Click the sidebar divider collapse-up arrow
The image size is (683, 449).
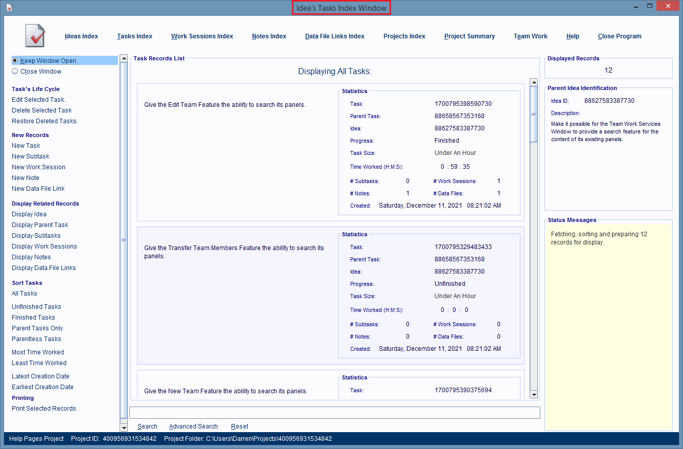(x=124, y=58)
